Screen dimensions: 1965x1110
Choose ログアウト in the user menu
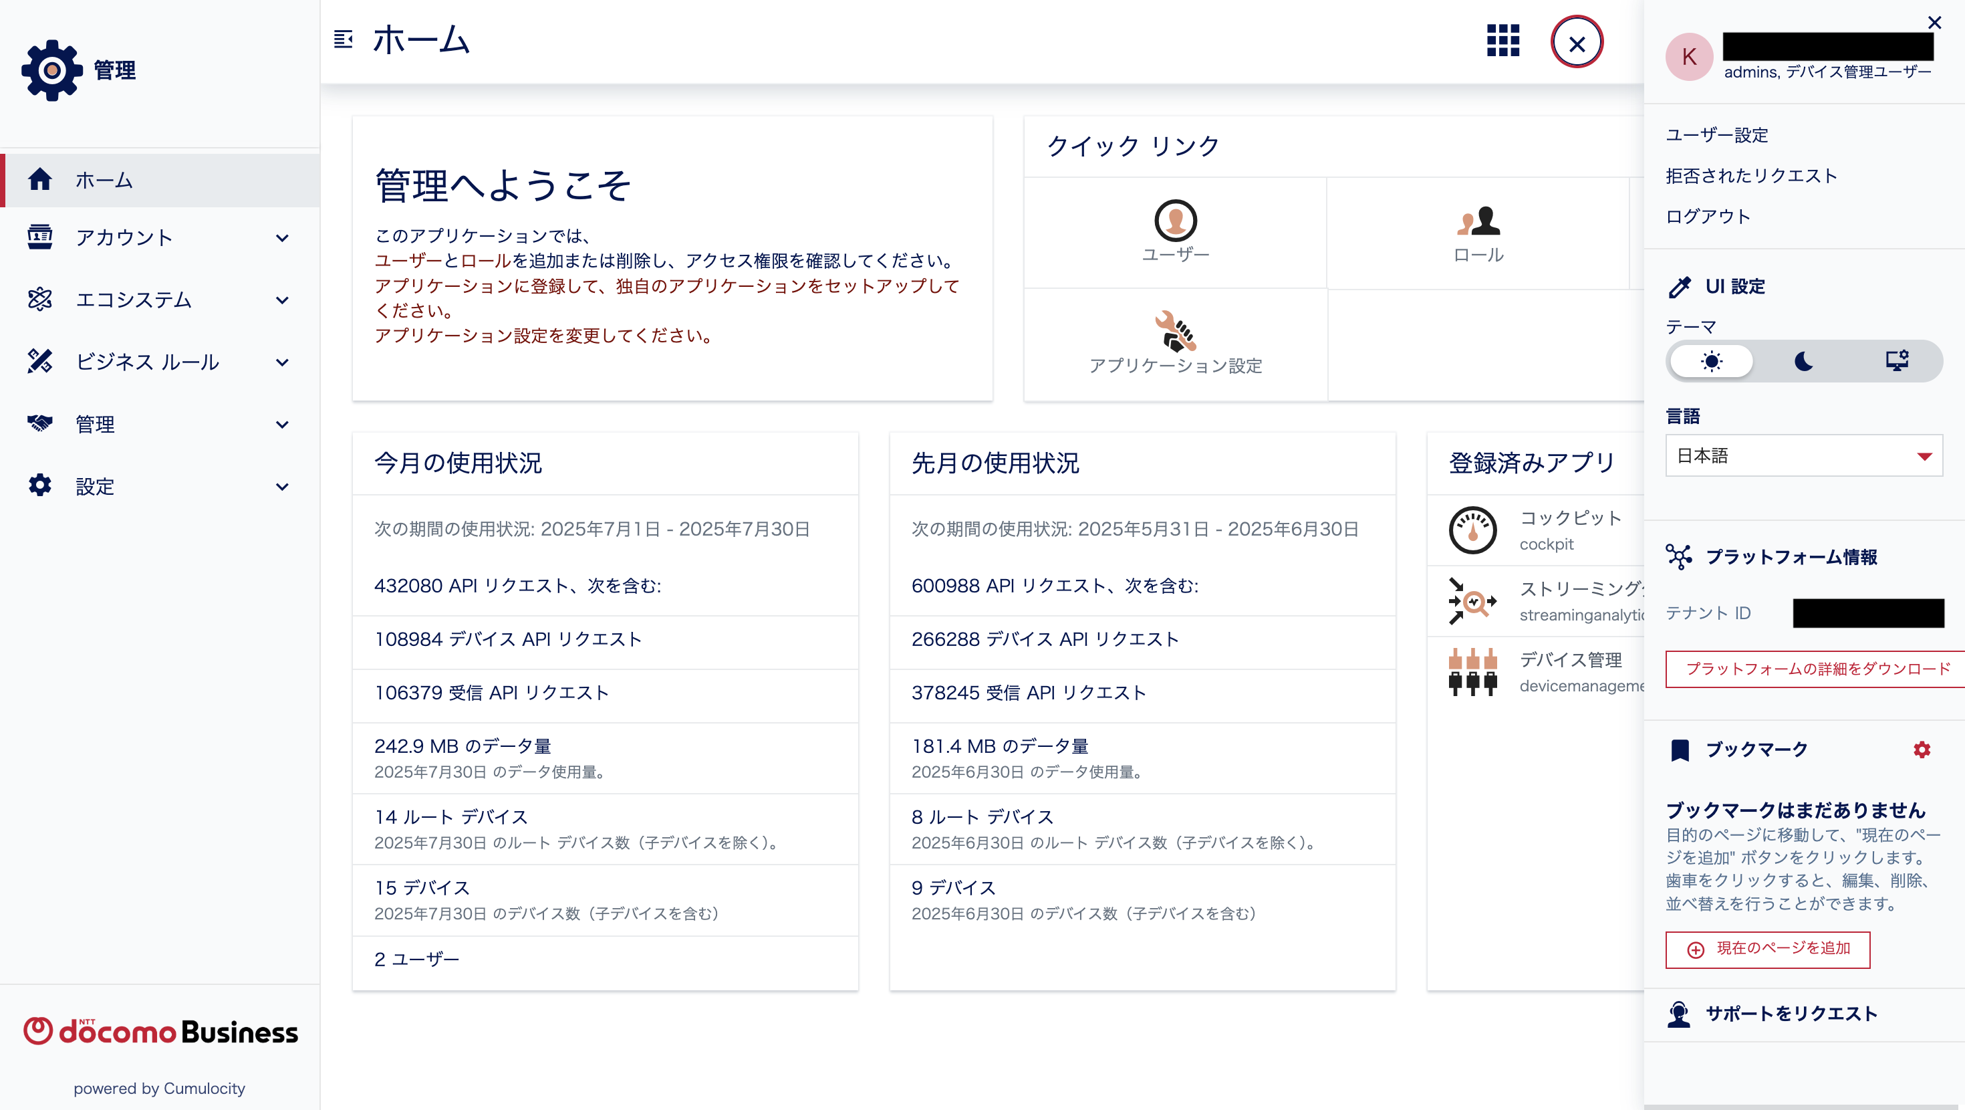[1708, 216]
